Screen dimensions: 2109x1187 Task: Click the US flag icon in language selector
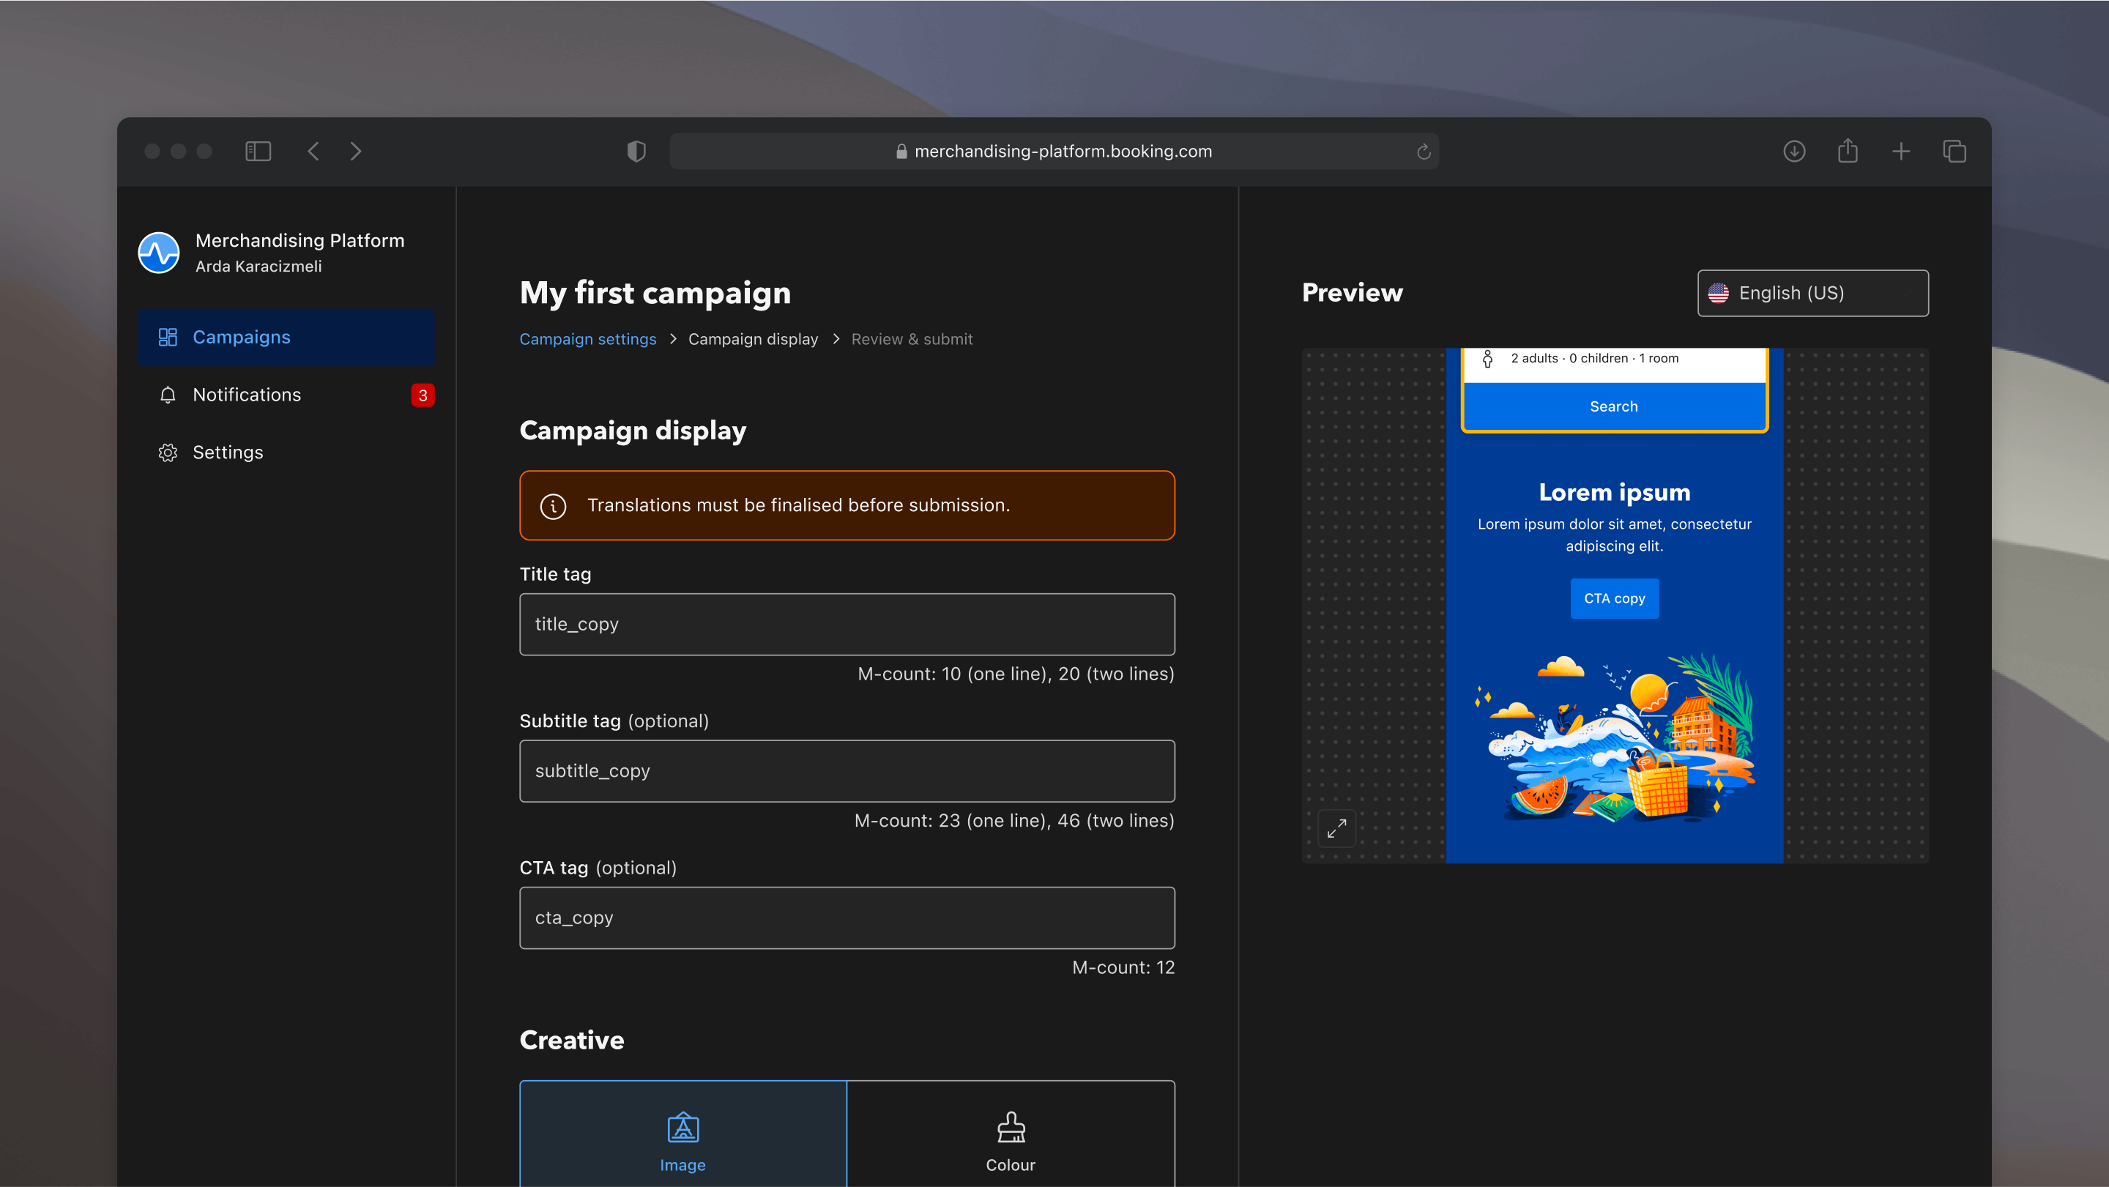tap(1719, 293)
